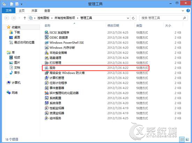Select the 性能监视器 icon
This screenshot has width=192, height=143.
pyautogui.click(x=47, y=108)
